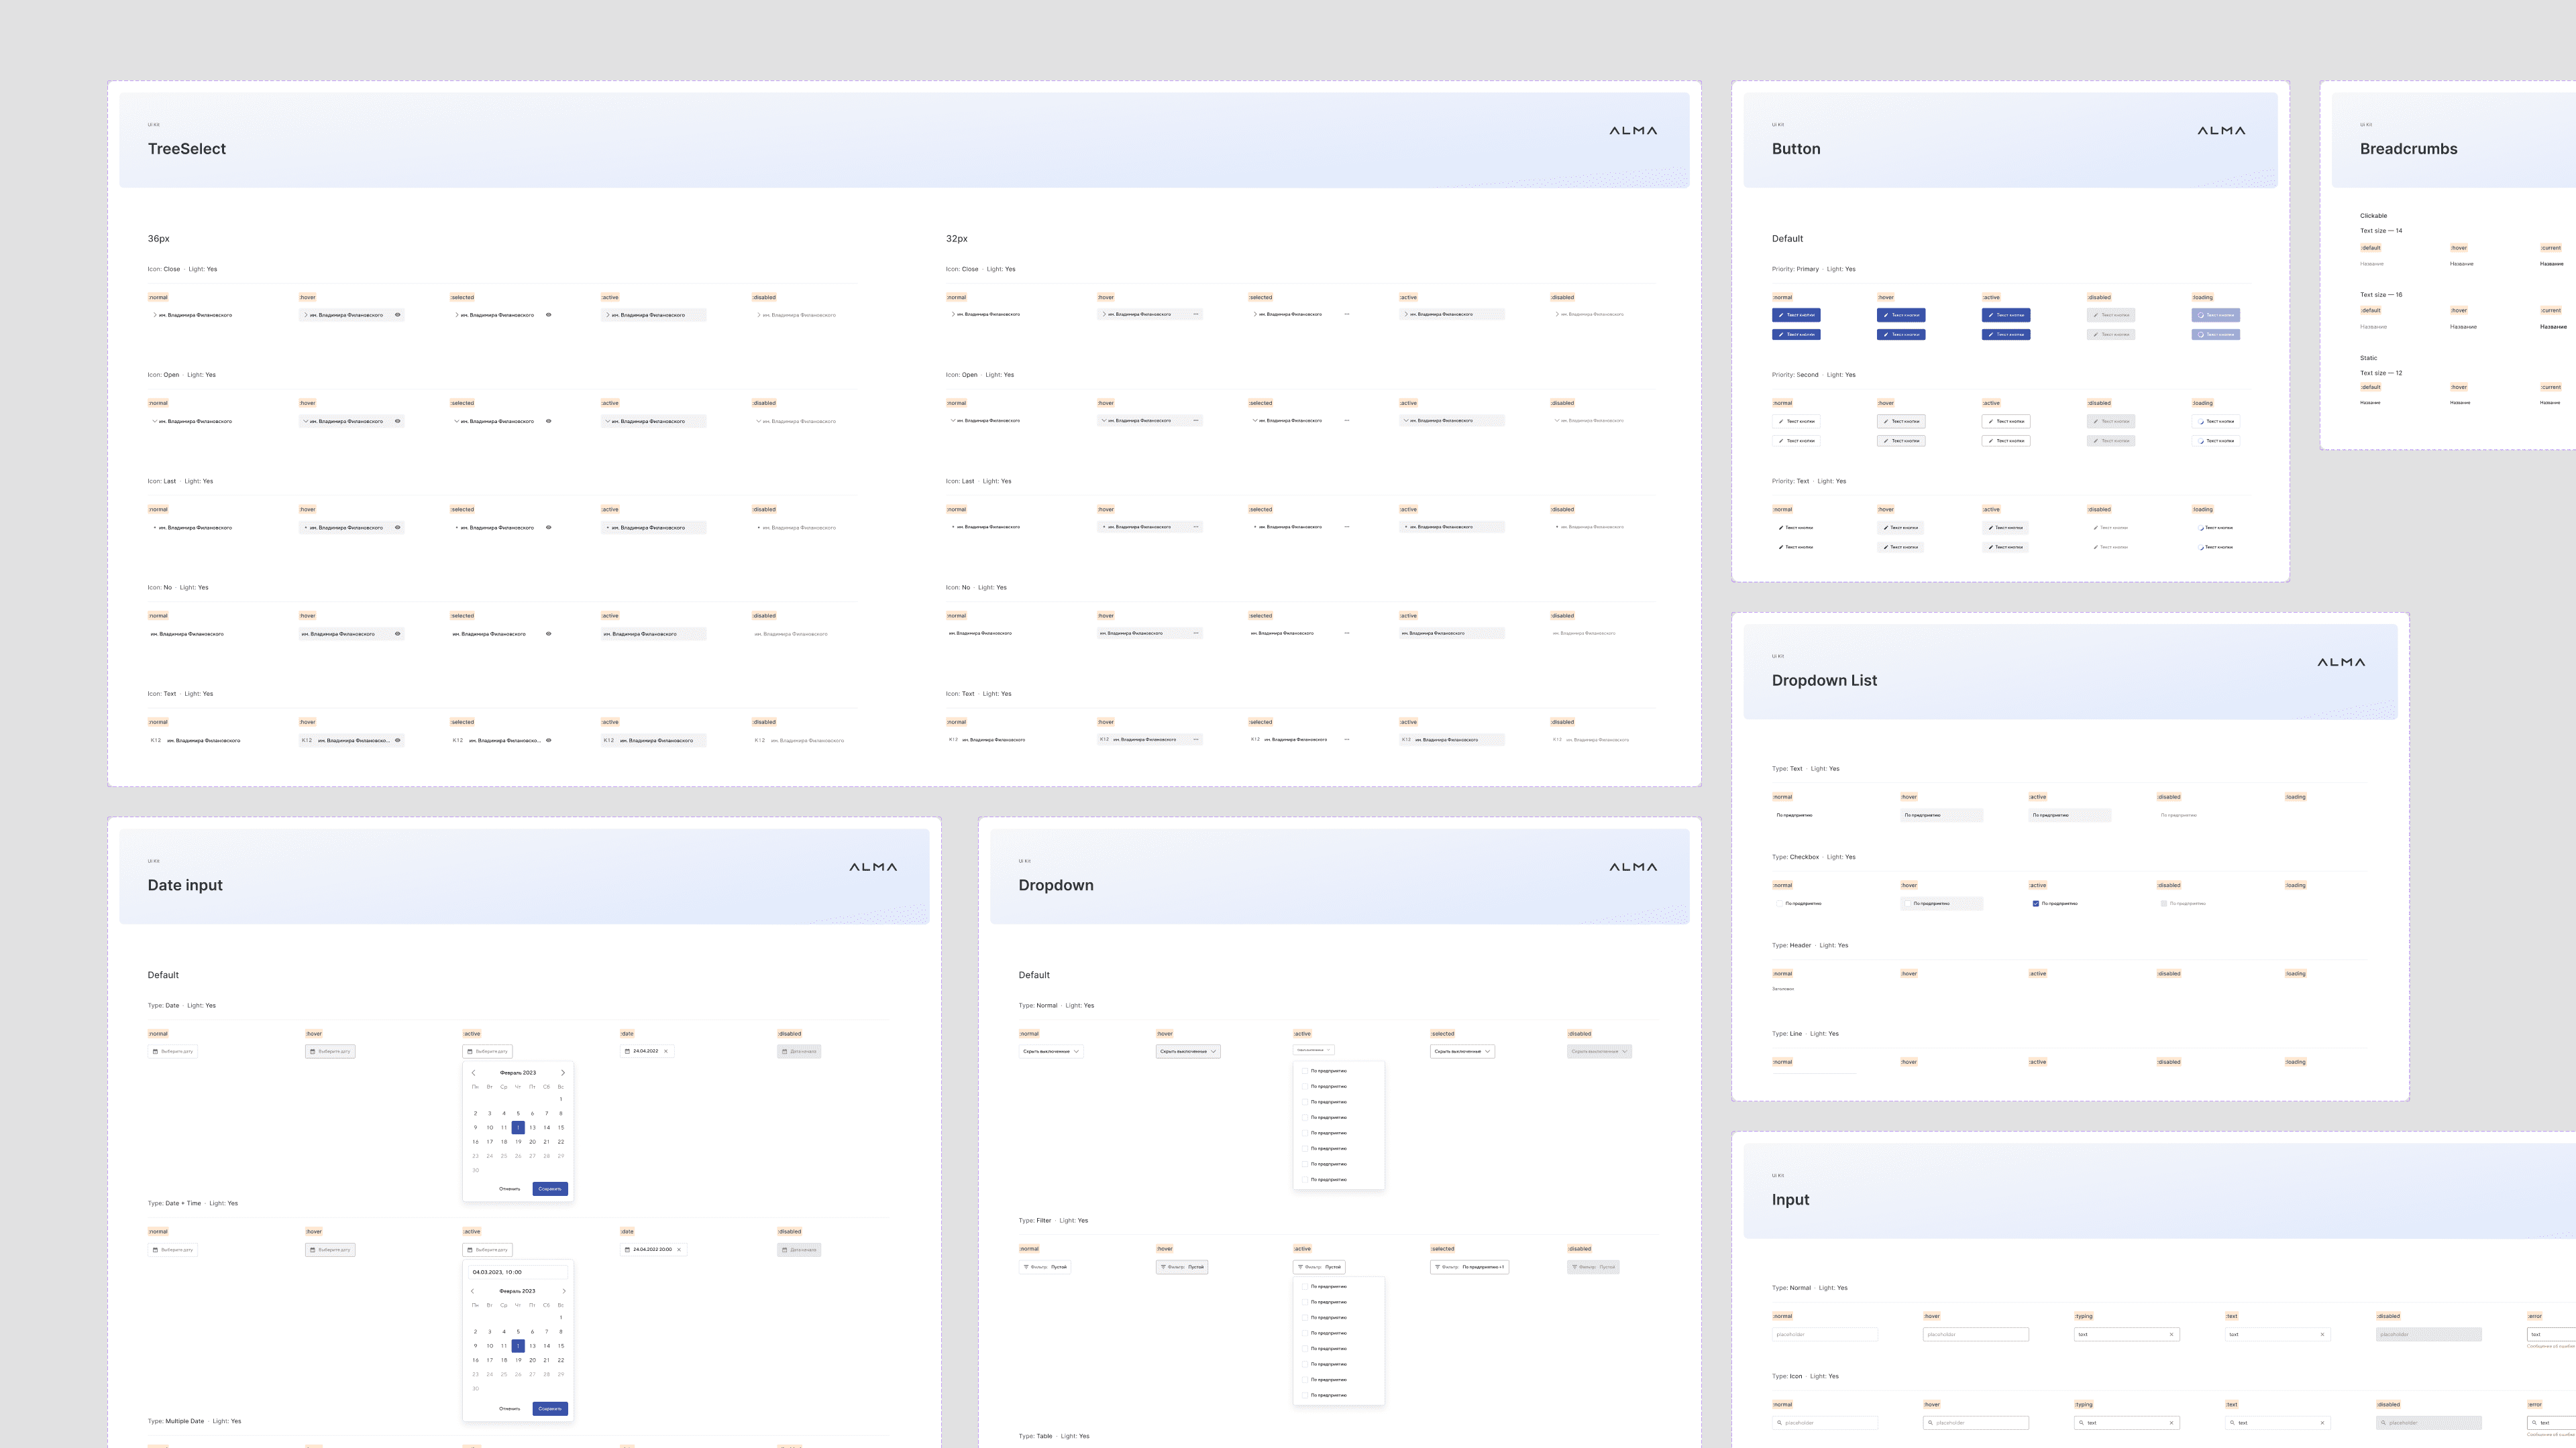Uncheck the checked По предприятию checkbox in Dropdown List

pos(2035,904)
